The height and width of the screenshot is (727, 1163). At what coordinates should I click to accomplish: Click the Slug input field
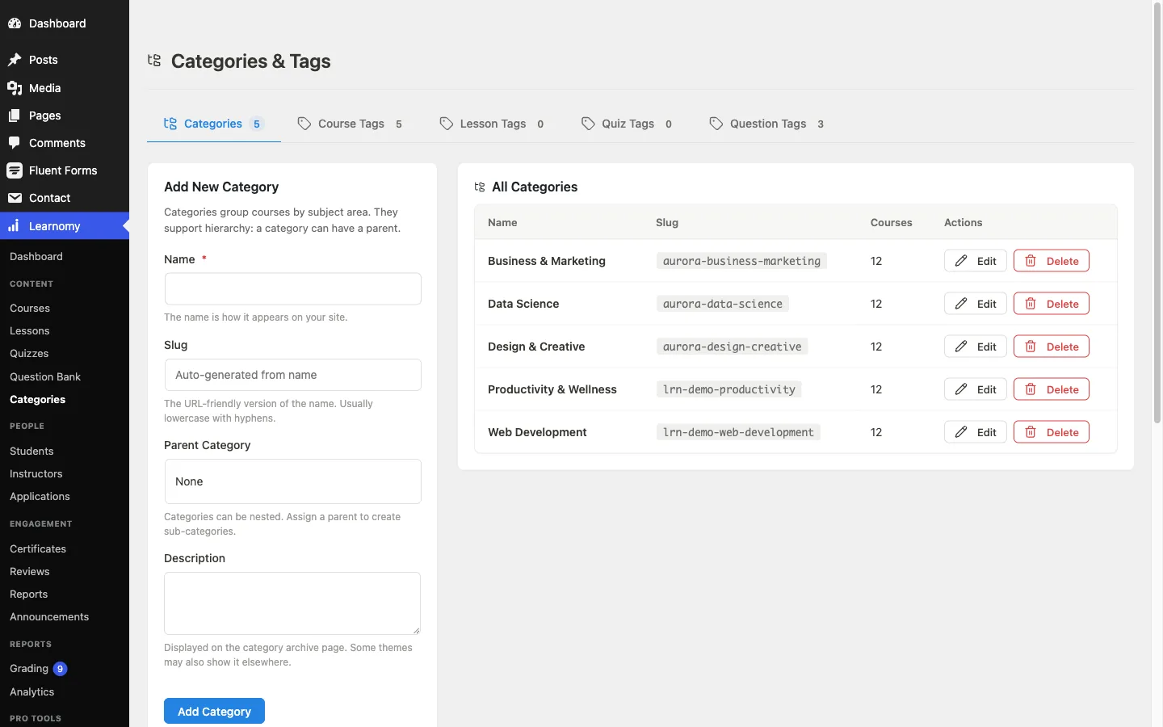[x=292, y=375]
